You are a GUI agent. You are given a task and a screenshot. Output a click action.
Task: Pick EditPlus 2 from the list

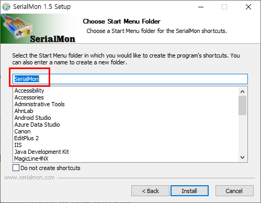click(x=27, y=138)
